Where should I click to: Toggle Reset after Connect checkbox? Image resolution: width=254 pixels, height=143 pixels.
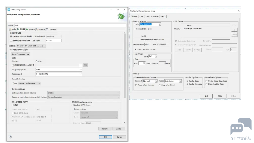point(136,85)
